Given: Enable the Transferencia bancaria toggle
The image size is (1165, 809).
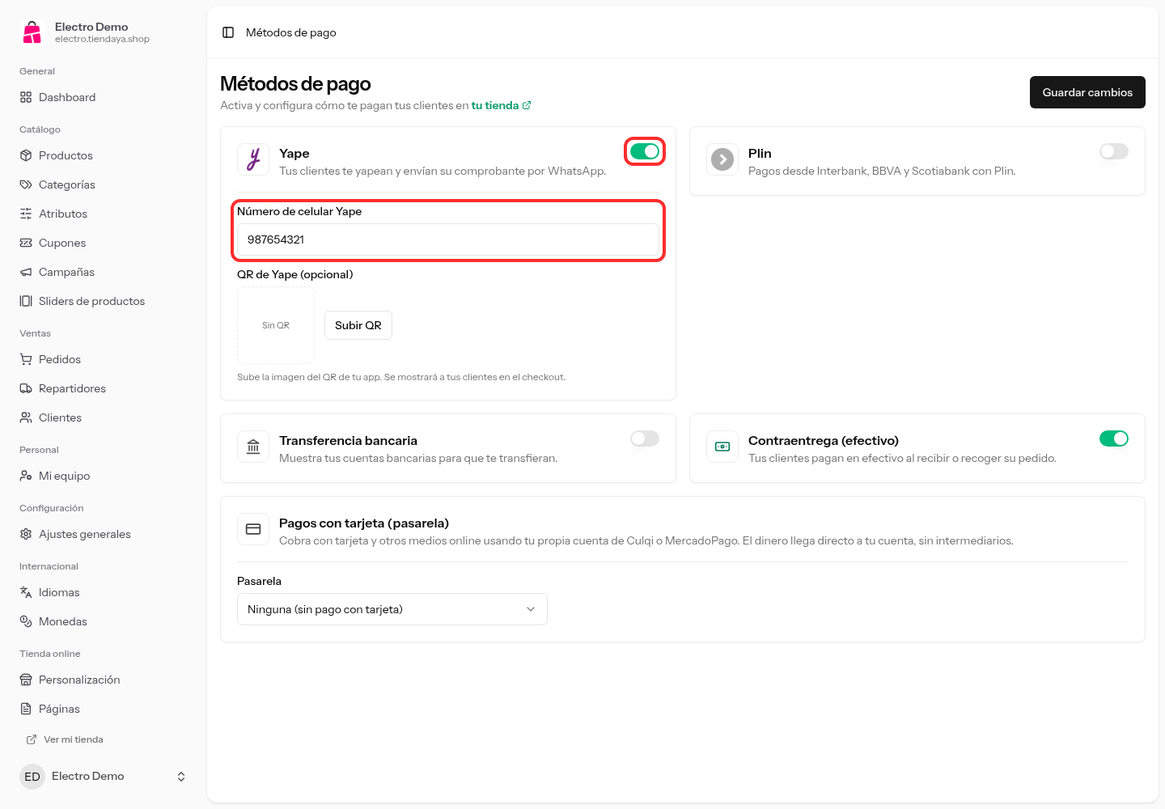Looking at the screenshot, I should (645, 438).
